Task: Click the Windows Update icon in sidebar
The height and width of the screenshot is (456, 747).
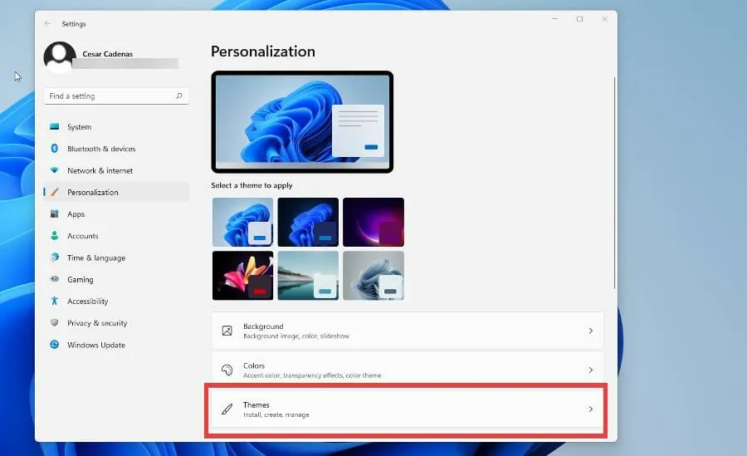Action: pos(55,345)
